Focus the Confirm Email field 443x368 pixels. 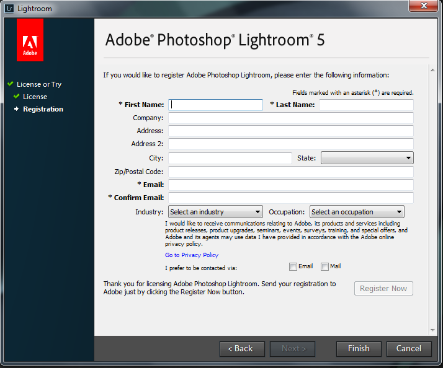coord(291,198)
